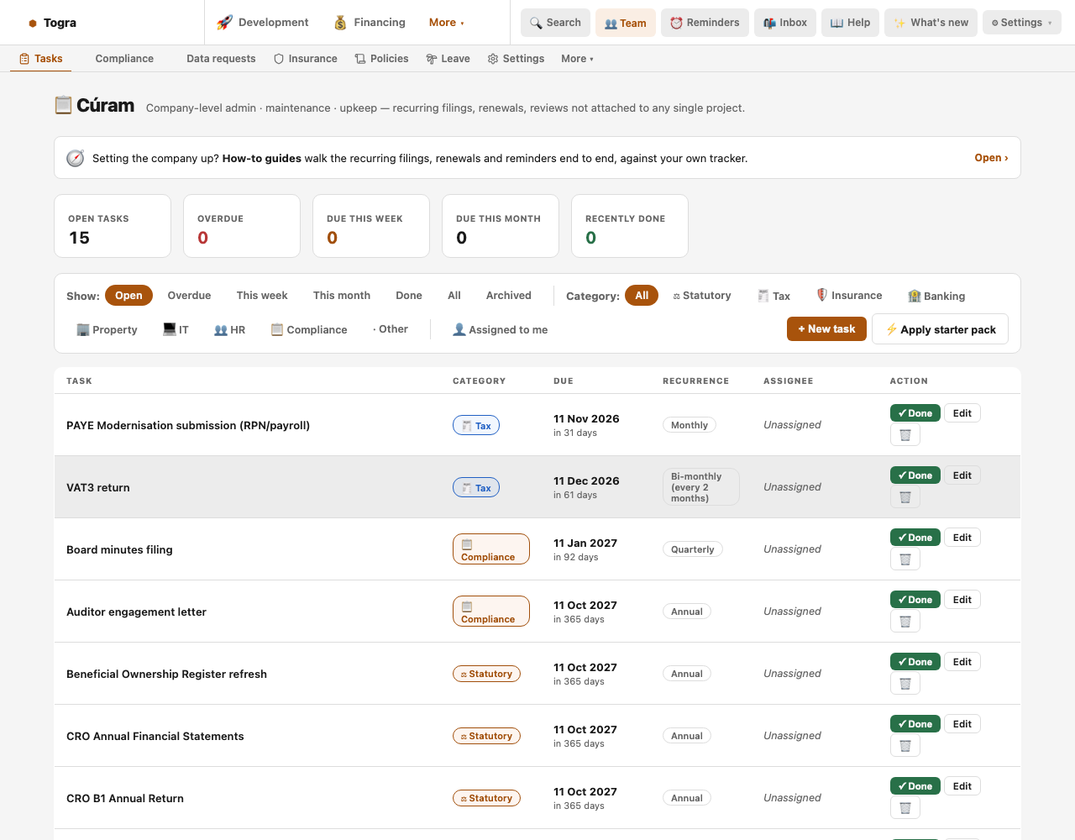Filter by Insurance category
Viewport: 1075px width, 840px height.
849,296
